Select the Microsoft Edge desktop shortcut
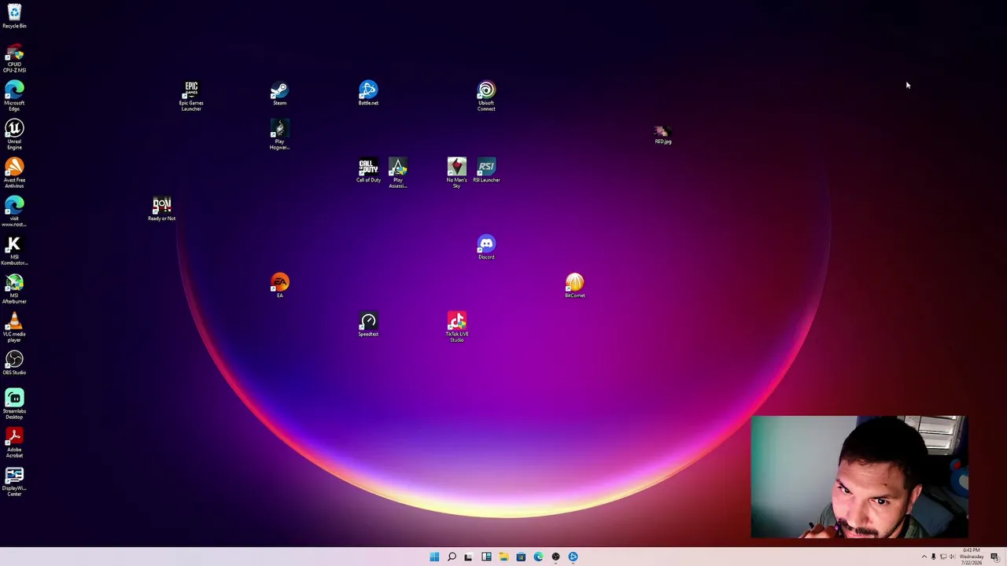This screenshot has height=566, width=1007. point(14,97)
